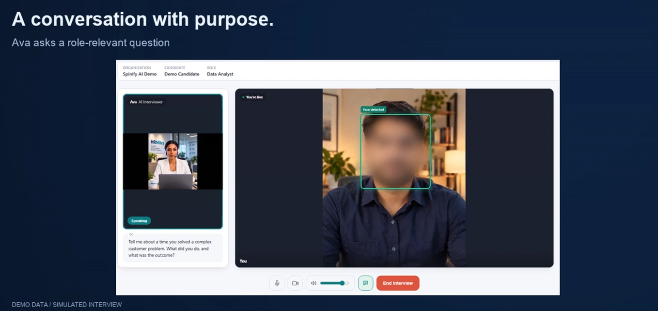Click the ORGANIZATION header label
Image resolution: width=658 pixels, height=311 pixels.
pyautogui.click(x=137, y=68)
